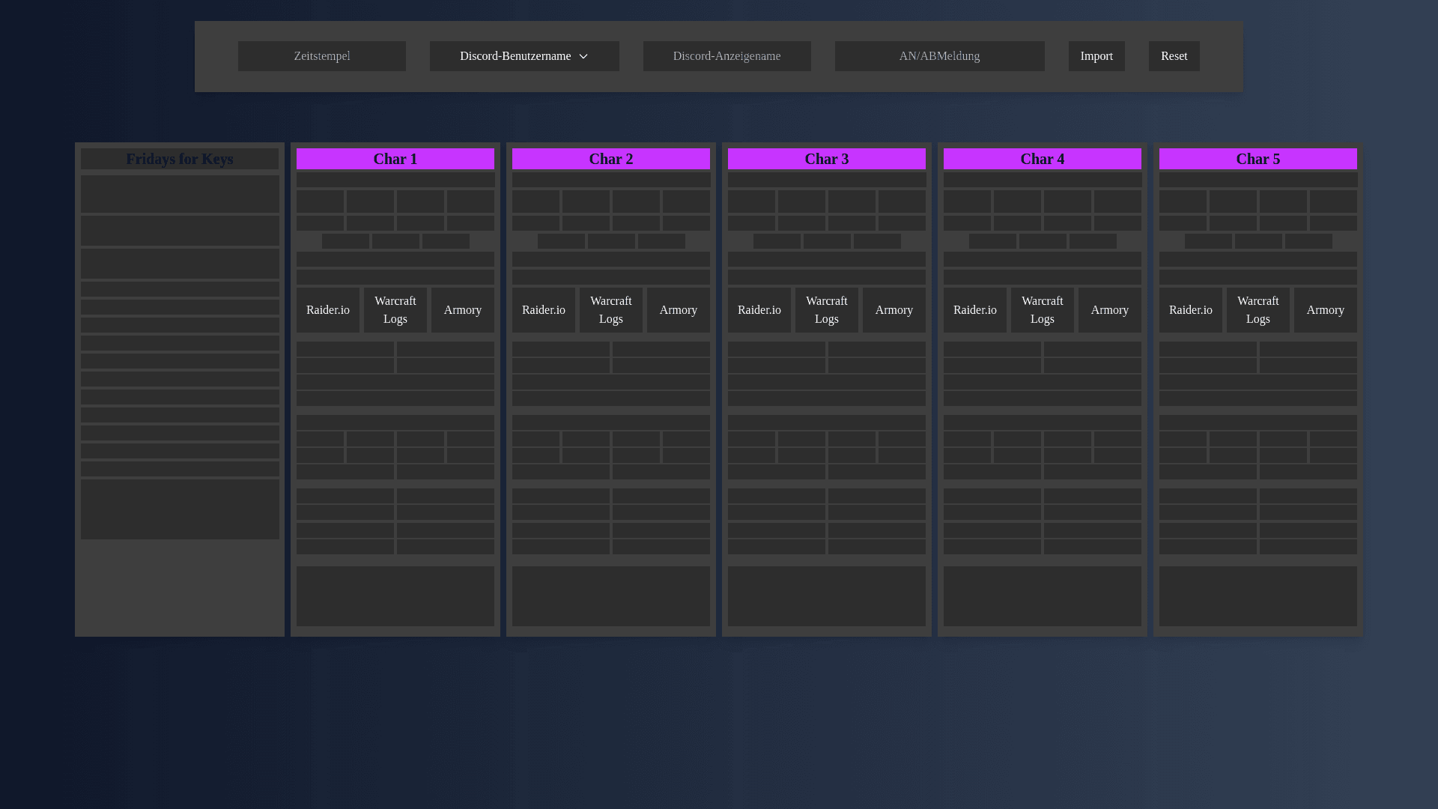Open Armory for Char 5
Viewport: 1438px width, 809px height.
1325,309
